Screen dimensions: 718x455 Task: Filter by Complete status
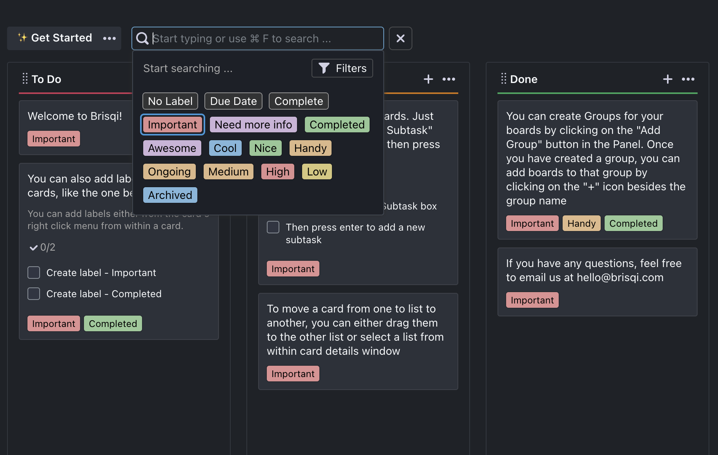point(299,101)
